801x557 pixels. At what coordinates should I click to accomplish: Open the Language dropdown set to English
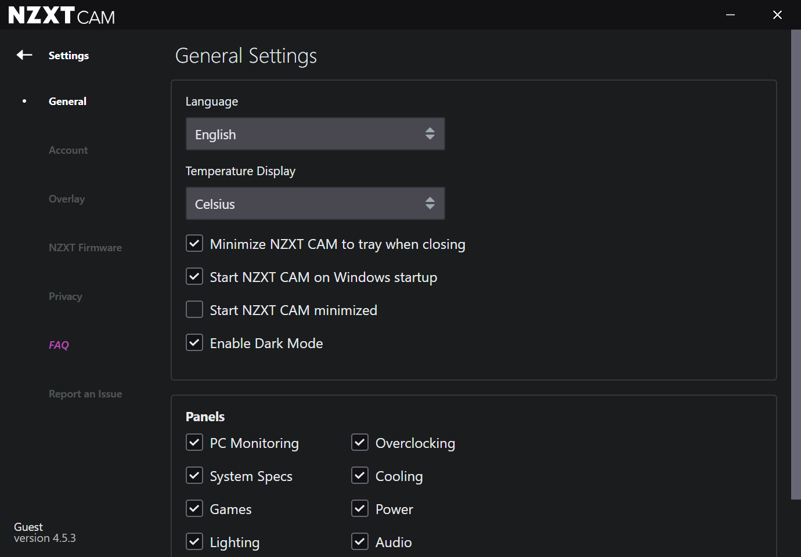click(315, 134)
